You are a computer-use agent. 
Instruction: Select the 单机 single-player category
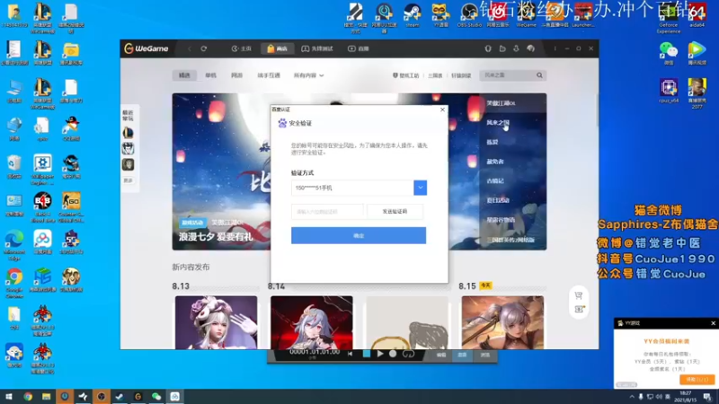(x=210, y=75)
